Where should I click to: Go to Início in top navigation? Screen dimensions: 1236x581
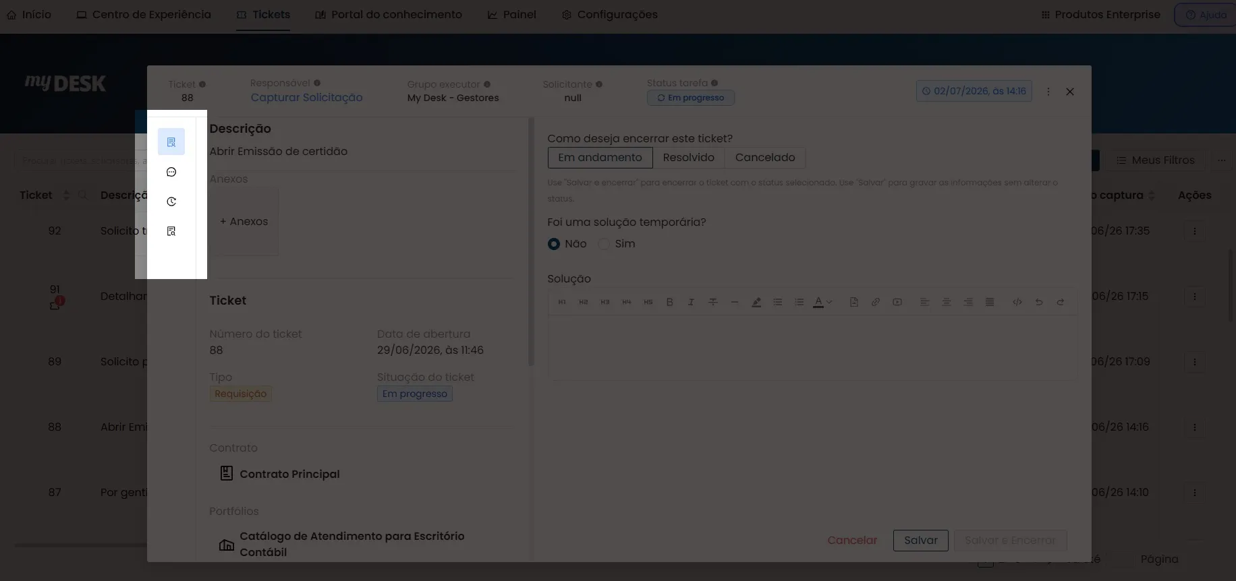pyautogui.click(x=29, y=15)
